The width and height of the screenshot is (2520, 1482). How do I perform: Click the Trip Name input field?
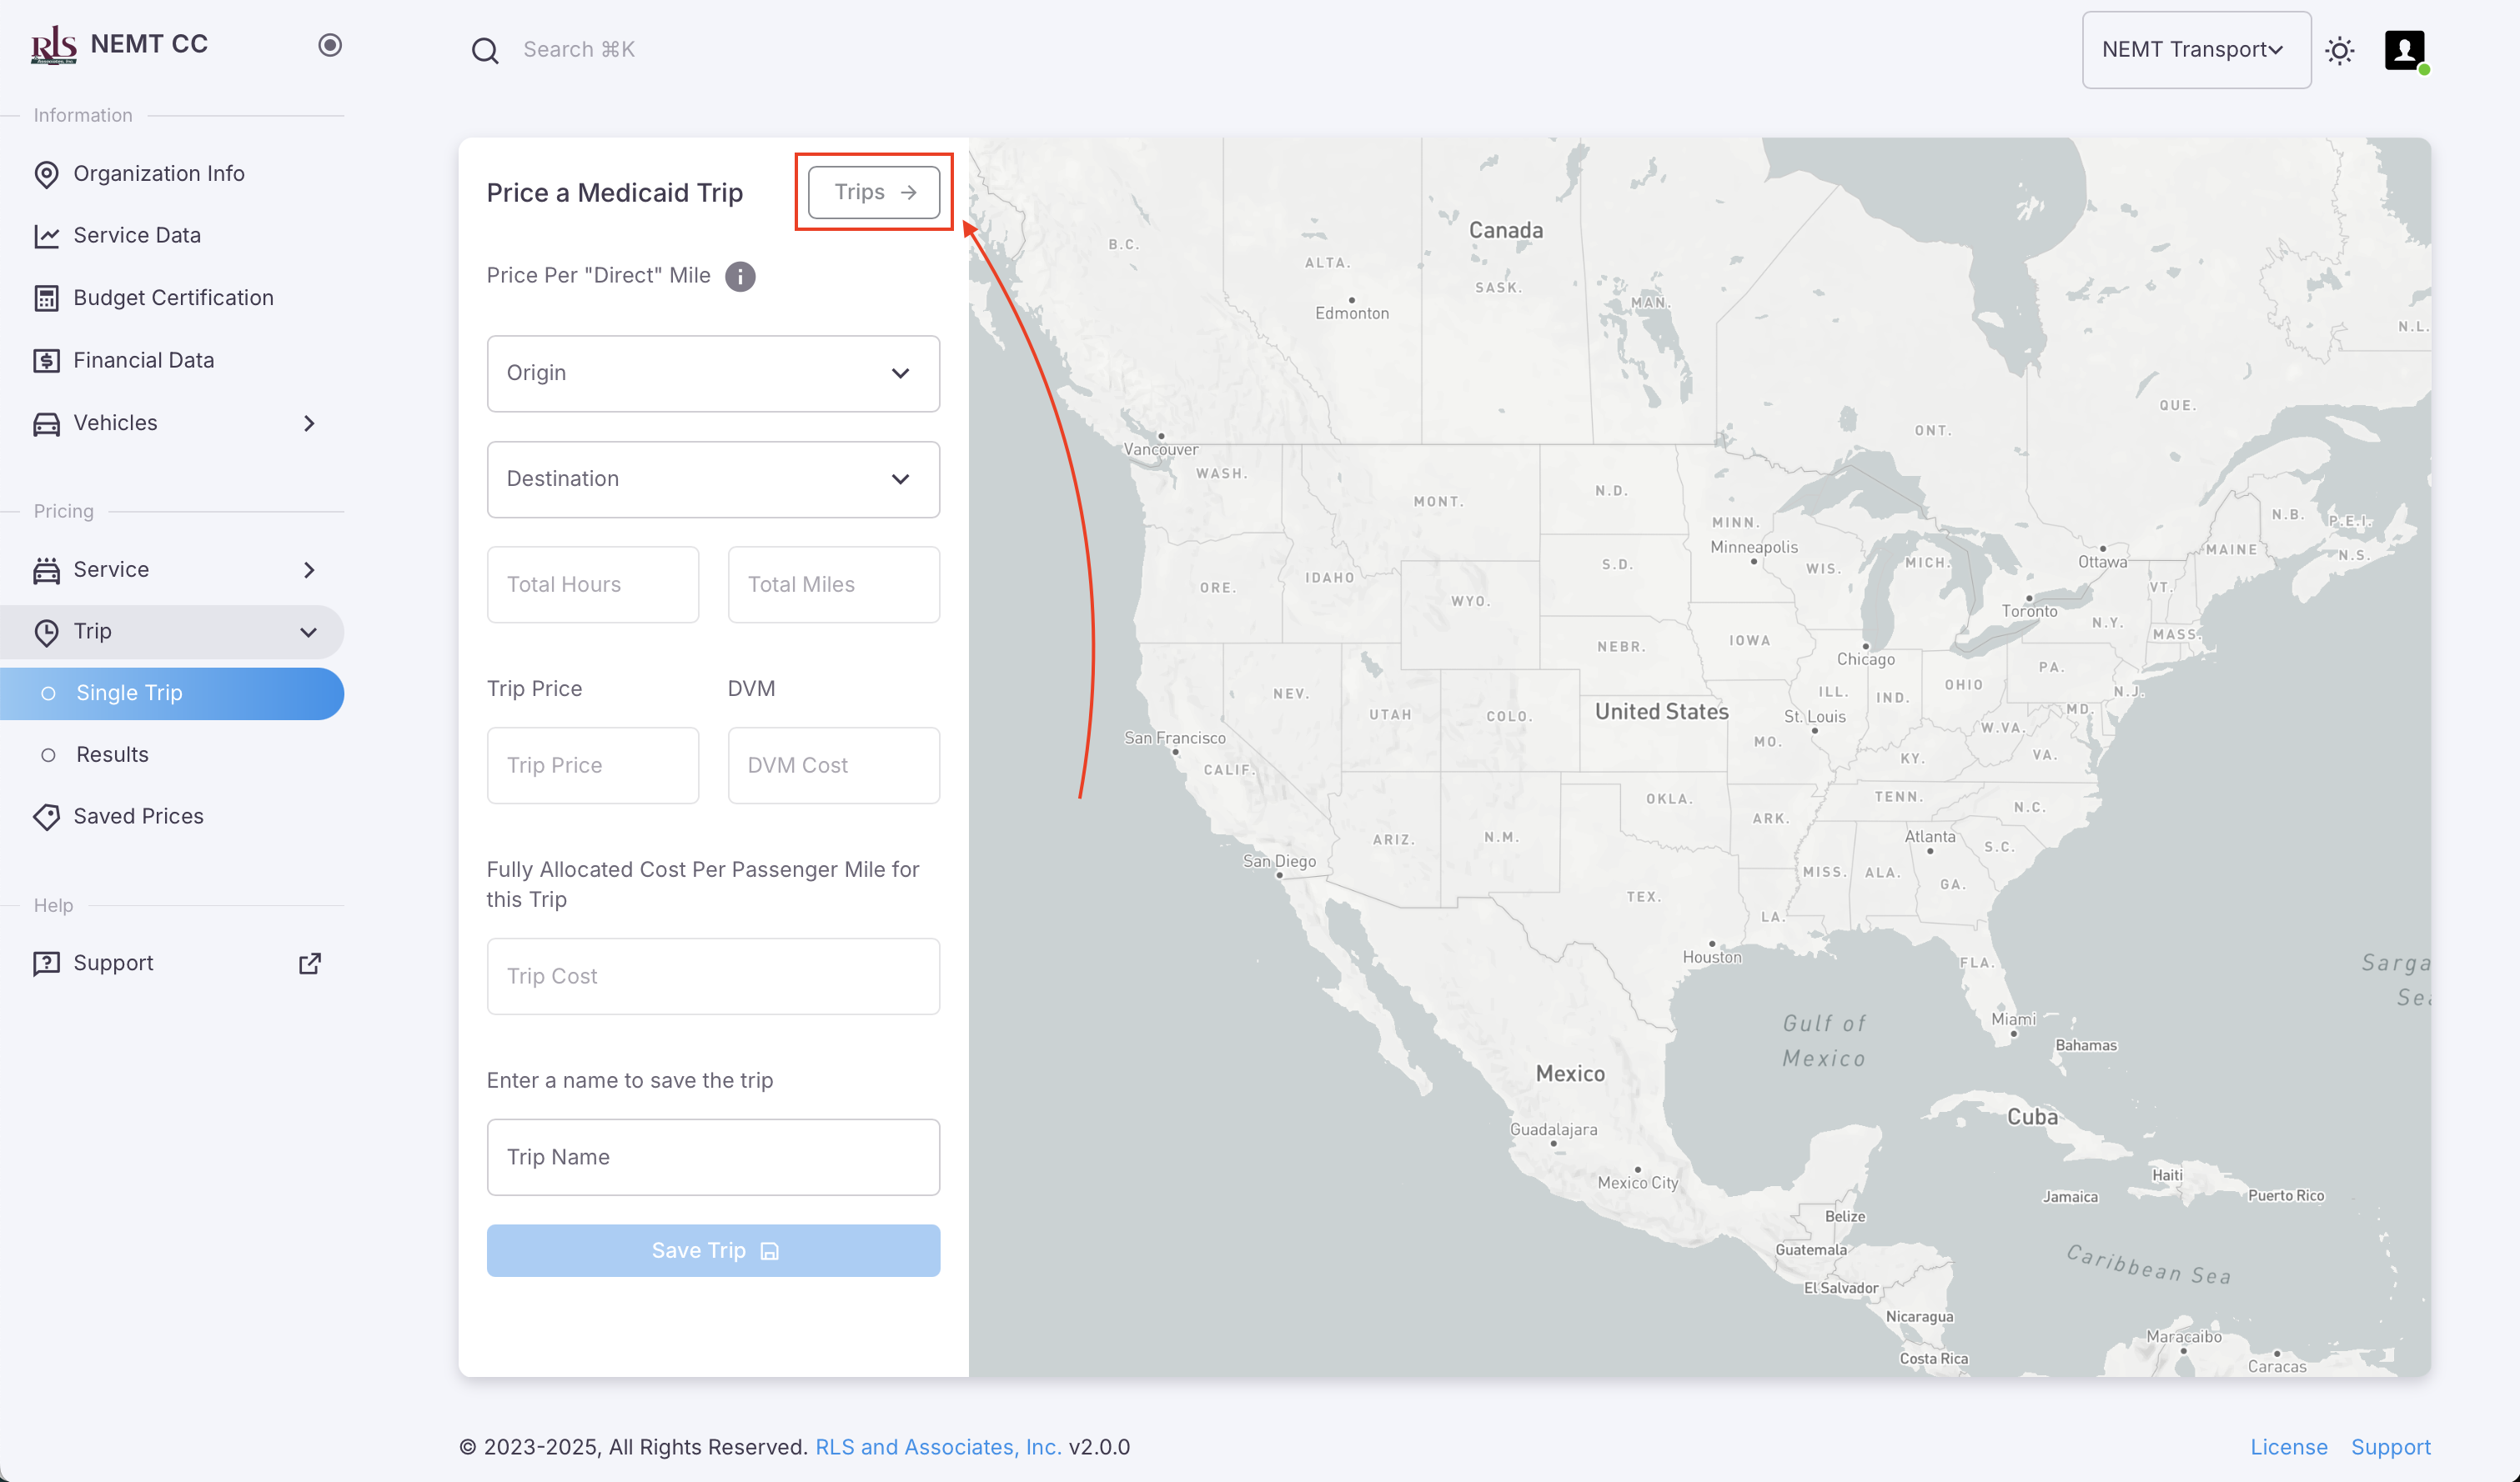coord(713,1157)
